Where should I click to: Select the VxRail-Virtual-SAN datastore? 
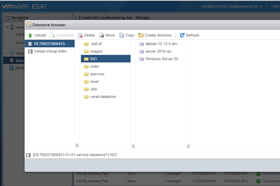[x=50, y=51]
